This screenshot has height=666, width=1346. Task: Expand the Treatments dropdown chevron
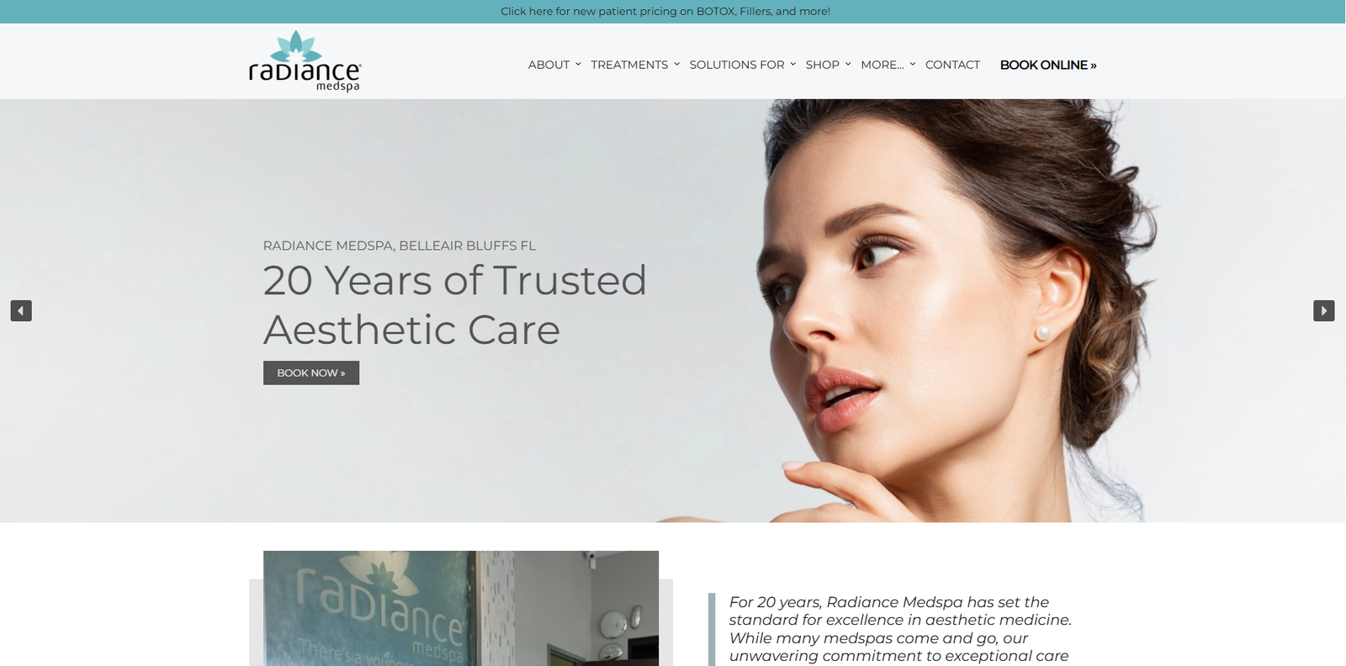[x=676, y=64]
